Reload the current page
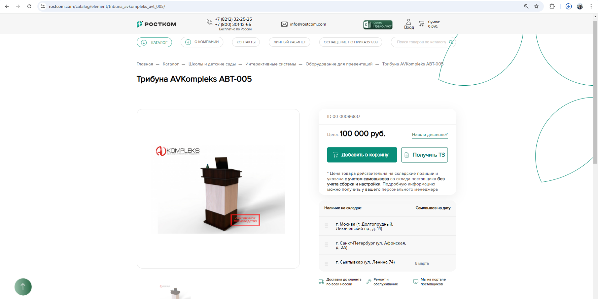Image resolution: width=598 pixels, height=299 pixels. pos(29,6)
